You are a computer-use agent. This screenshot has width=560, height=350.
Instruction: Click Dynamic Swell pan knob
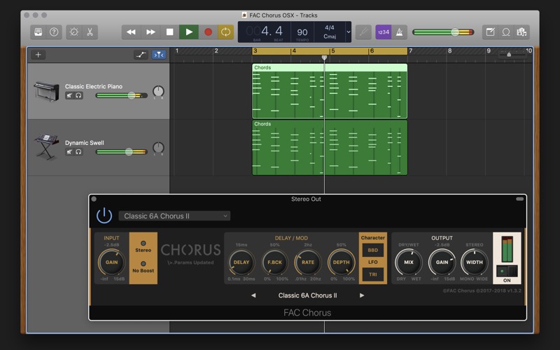pos(158,148)
